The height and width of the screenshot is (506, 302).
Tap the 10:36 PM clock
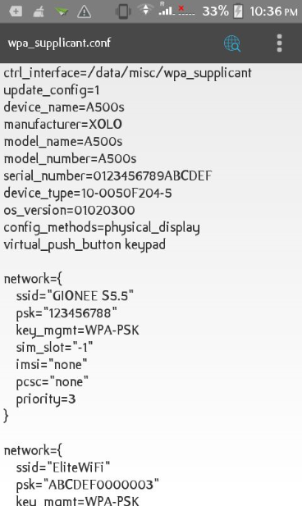(273, 11)
